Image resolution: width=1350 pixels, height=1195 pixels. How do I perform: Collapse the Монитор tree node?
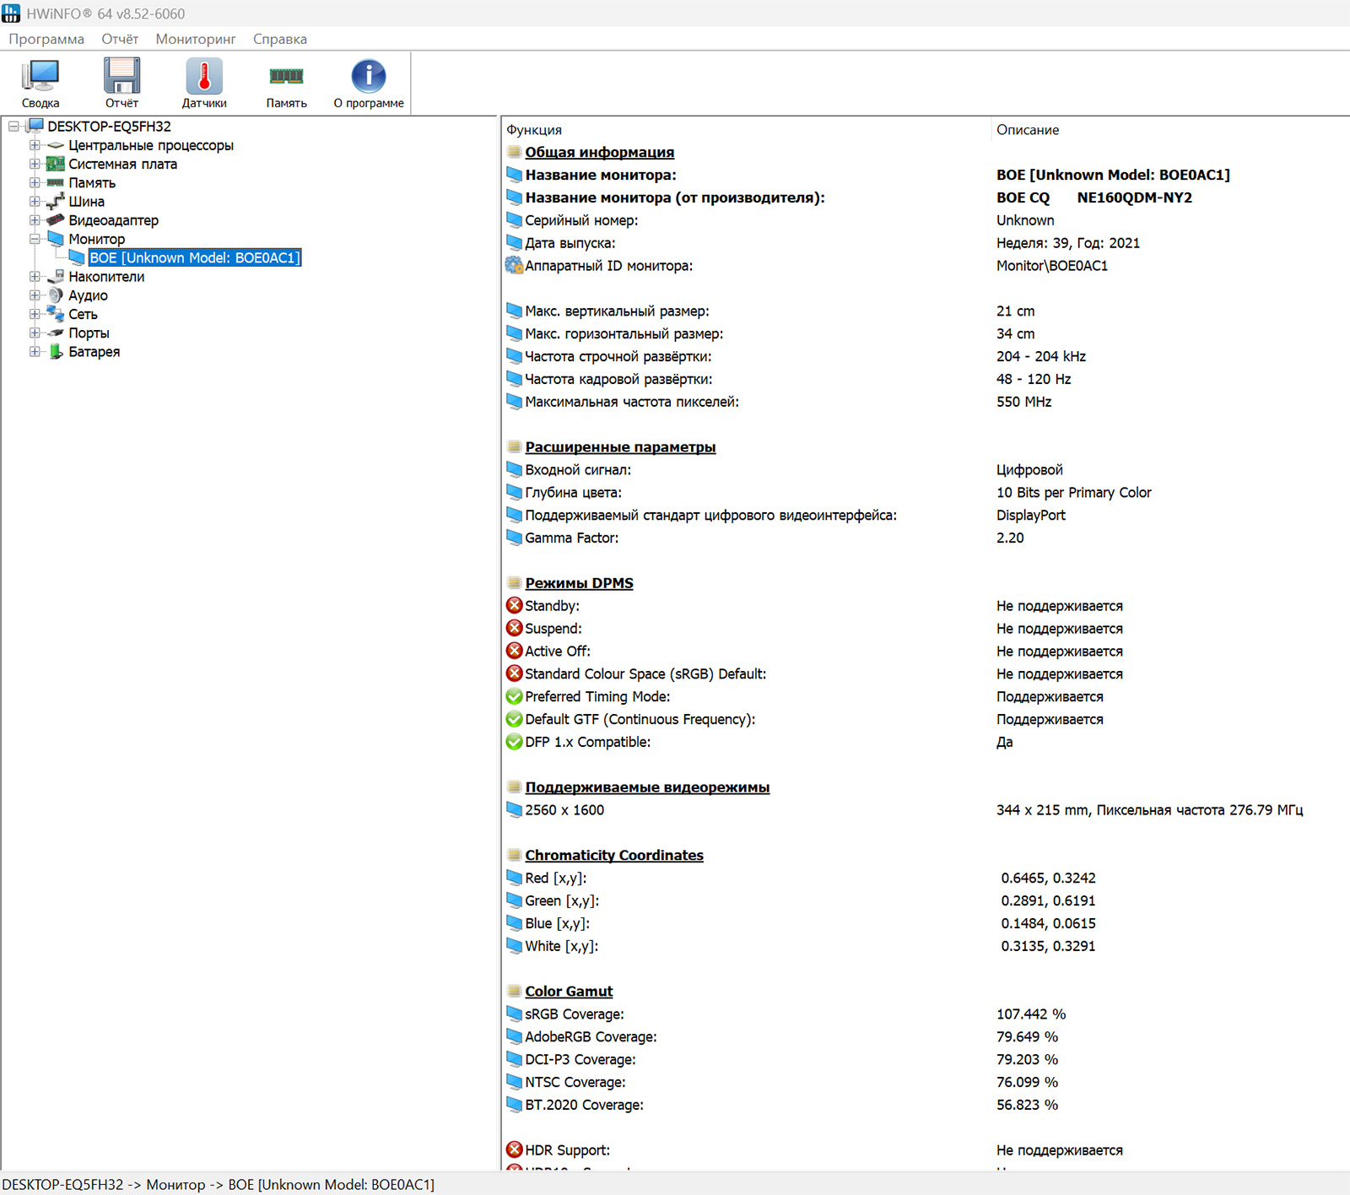pos(35,239)
